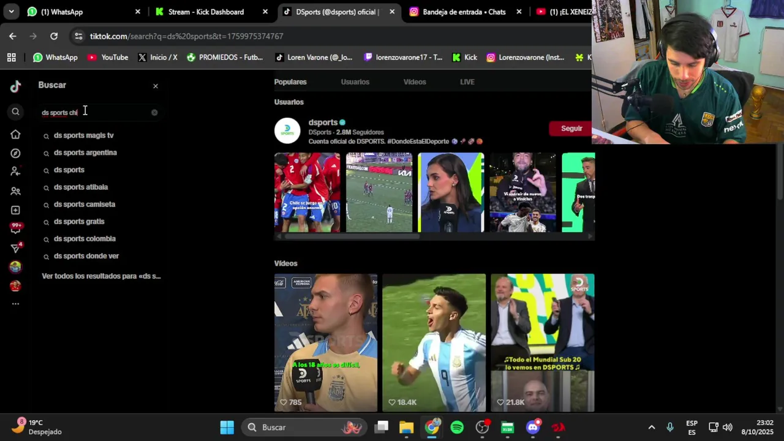Image resolution: width=784 pixels, height=441 pixels.
Task: Click the volume icon in system tray
Action: [x=728, y=428]
